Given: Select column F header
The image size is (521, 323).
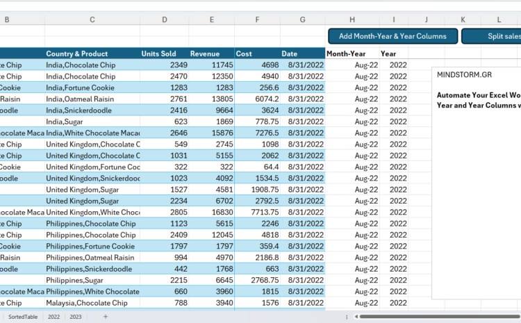Looking at the screenshot, I should [257, 19].
